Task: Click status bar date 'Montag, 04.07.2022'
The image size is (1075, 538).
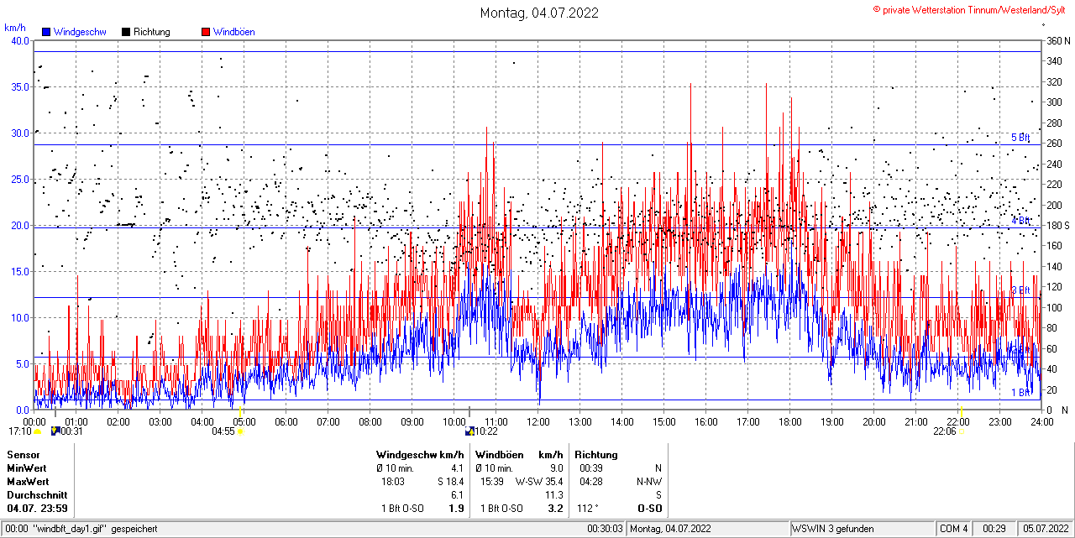Action: click(671, 529)
